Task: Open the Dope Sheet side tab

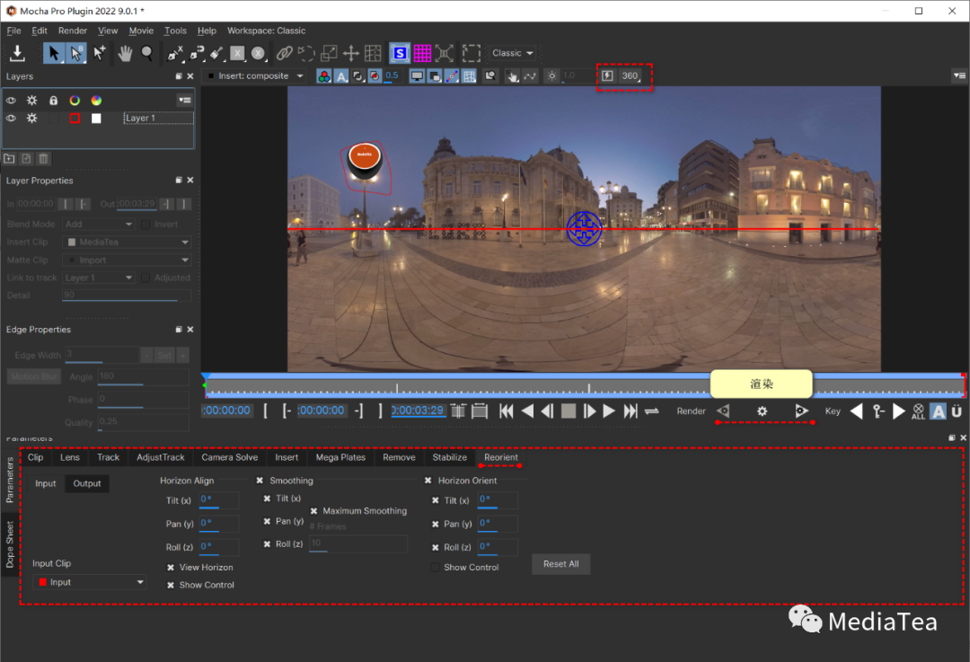Action: [x=10, y=544]
